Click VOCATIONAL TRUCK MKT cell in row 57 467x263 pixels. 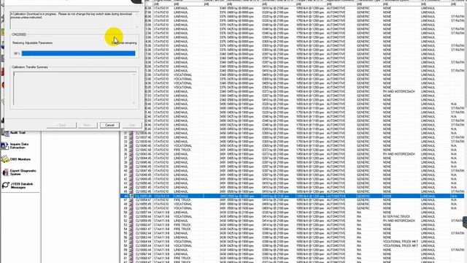coord(401,242)
